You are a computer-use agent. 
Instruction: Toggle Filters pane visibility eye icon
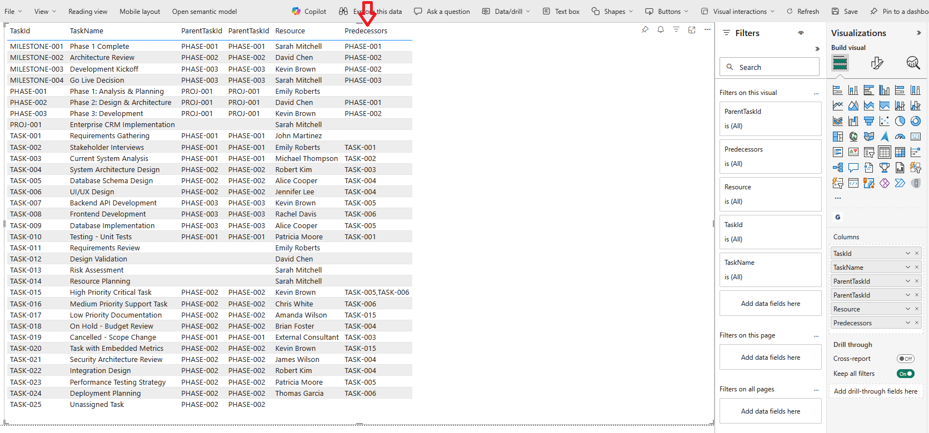pyautogui.click(x=801, y=33)
